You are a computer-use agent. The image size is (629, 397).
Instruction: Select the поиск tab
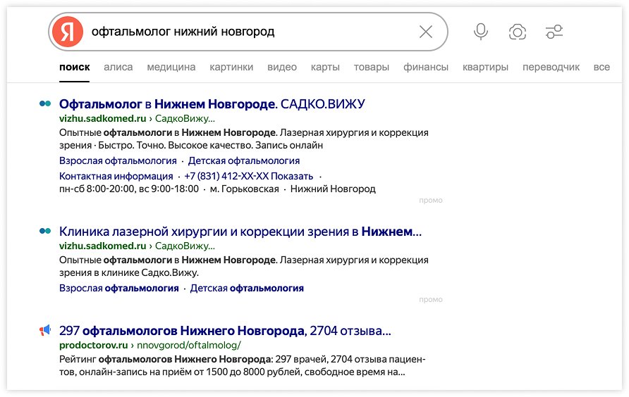[75, 67]
